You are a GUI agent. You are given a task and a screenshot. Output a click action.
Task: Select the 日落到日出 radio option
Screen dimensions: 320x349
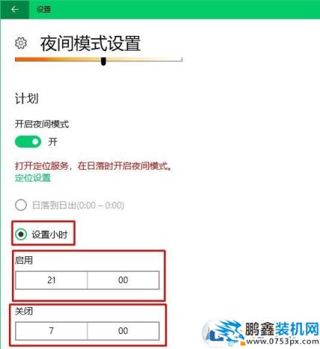(21, 205)
